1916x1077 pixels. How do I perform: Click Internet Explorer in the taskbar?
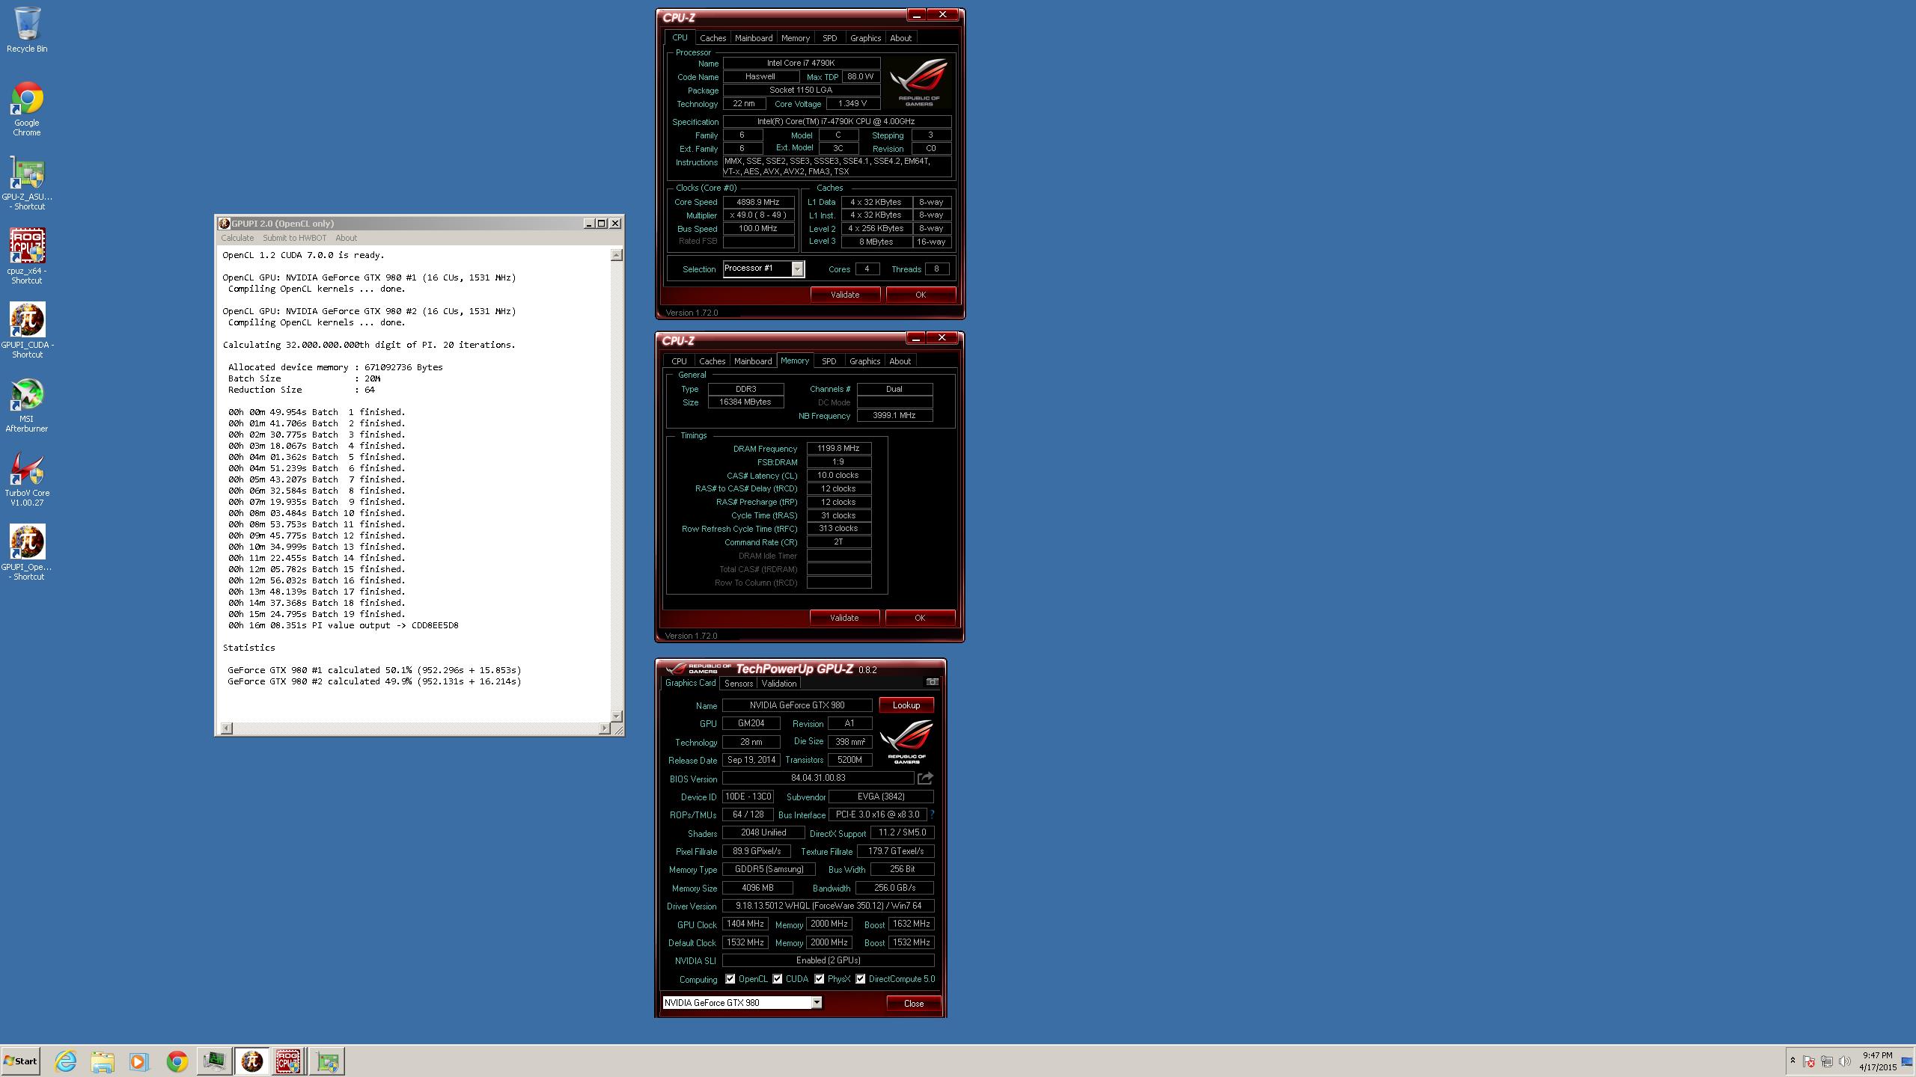click(x=66, y=1061)
